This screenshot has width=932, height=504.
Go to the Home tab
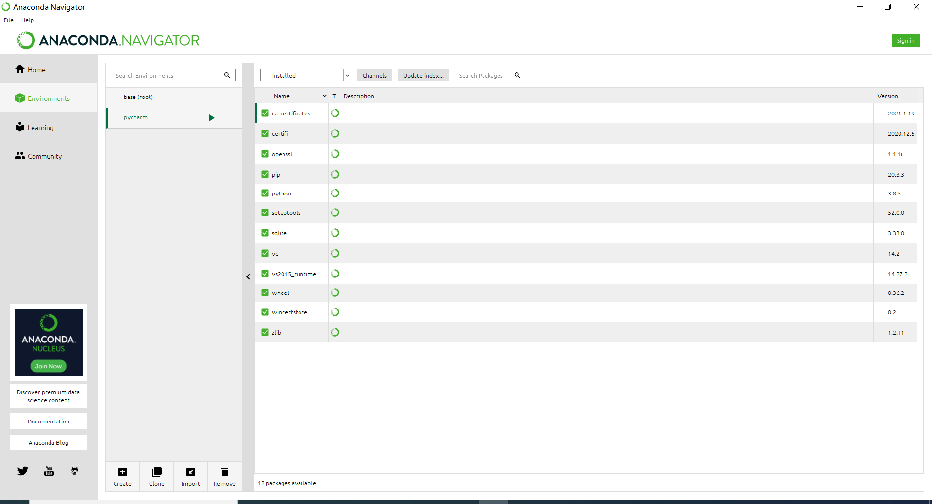pos(49,69)
